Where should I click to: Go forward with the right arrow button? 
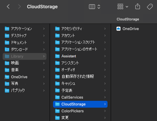pyautogui.click(x=19, y=7)
